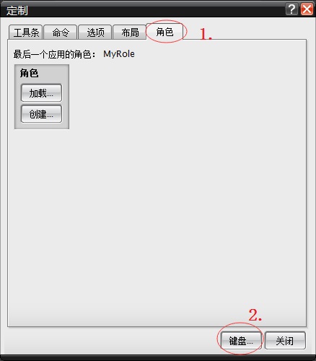Click the dialog's bottom dark border strip

(x=158, y=358)
